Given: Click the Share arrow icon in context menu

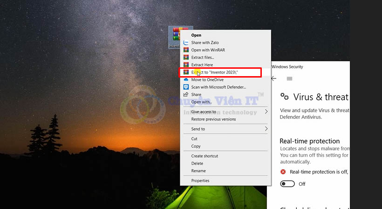Looking at the screenshot, I should tap(186, 95).
